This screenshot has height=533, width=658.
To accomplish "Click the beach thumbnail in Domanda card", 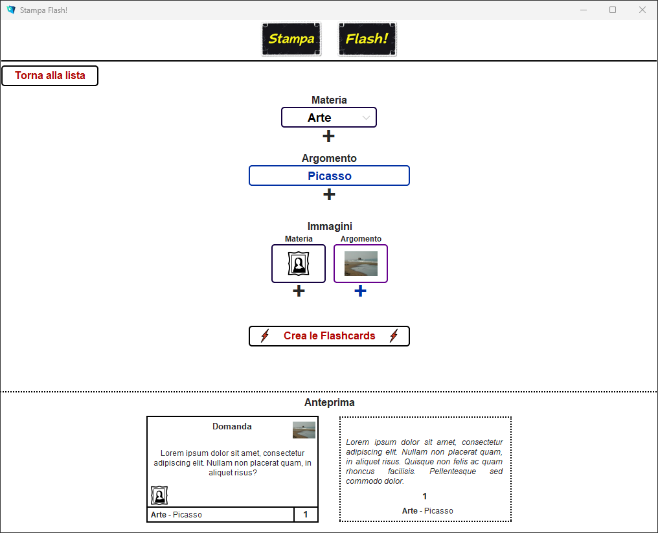I will tap(304, 430).
